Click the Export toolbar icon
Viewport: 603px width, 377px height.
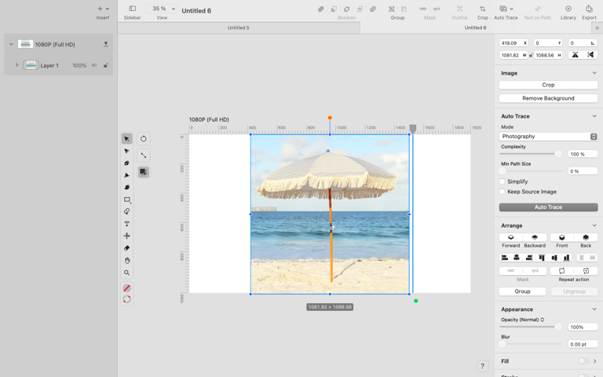point(589,9)
